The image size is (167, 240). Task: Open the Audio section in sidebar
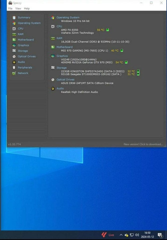tap(21, 62)
